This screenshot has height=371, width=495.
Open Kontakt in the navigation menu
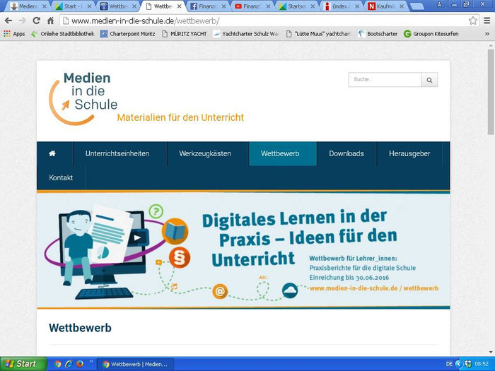[61, 177]
